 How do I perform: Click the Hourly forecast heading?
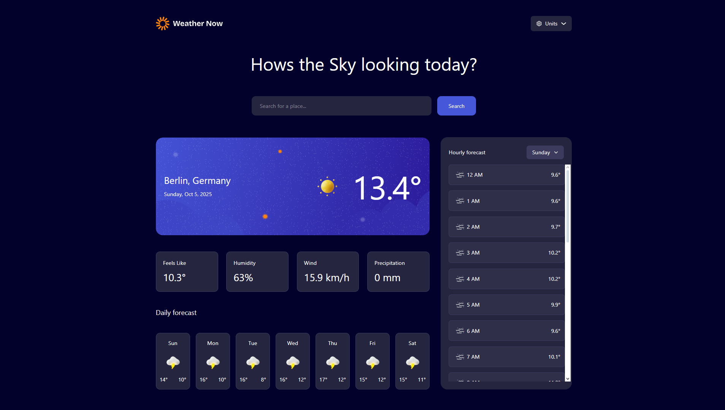pyautogui.click(x=467, y=152)
